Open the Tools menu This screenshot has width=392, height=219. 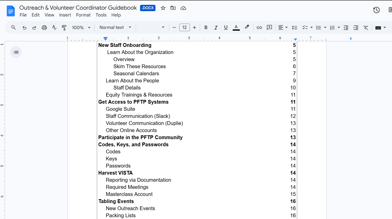tap(101, 15)
